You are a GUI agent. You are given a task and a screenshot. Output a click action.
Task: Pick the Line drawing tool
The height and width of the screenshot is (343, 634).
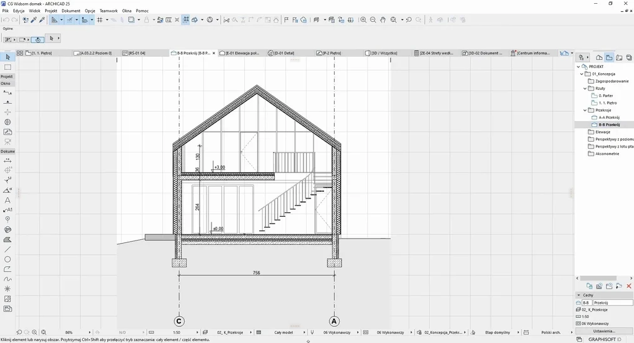pos(8,249)
